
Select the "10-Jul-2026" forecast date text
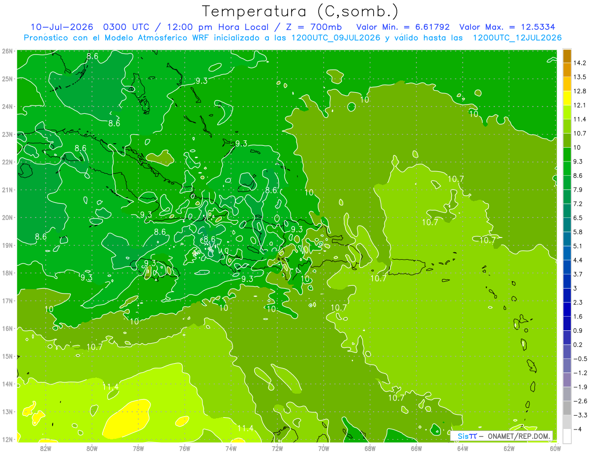coord(63,27)
